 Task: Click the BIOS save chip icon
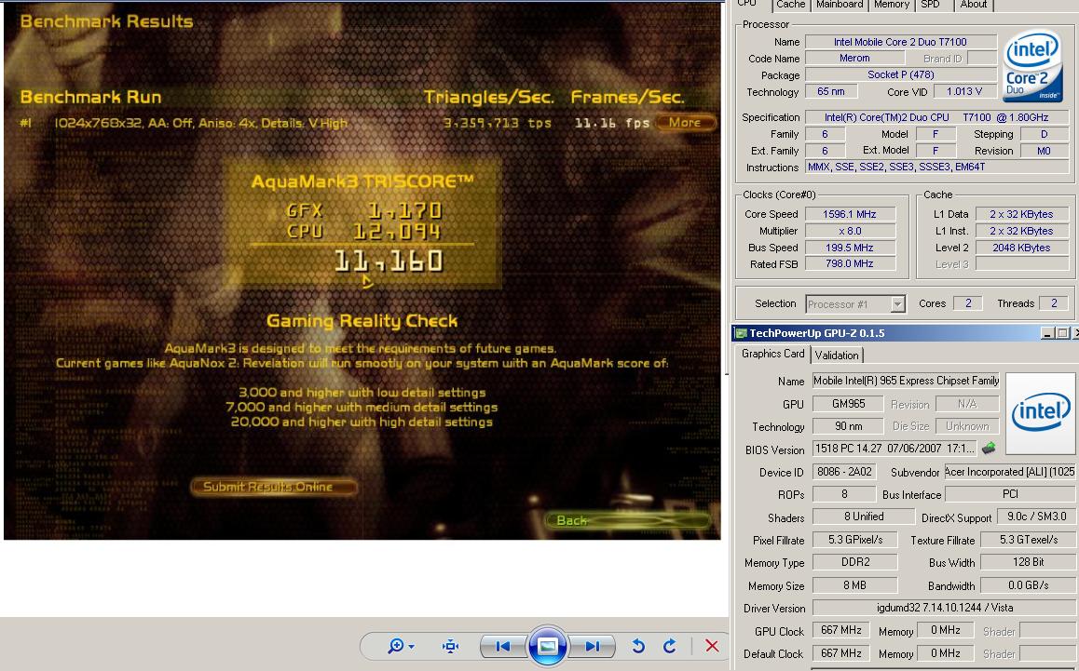point(989,449)
